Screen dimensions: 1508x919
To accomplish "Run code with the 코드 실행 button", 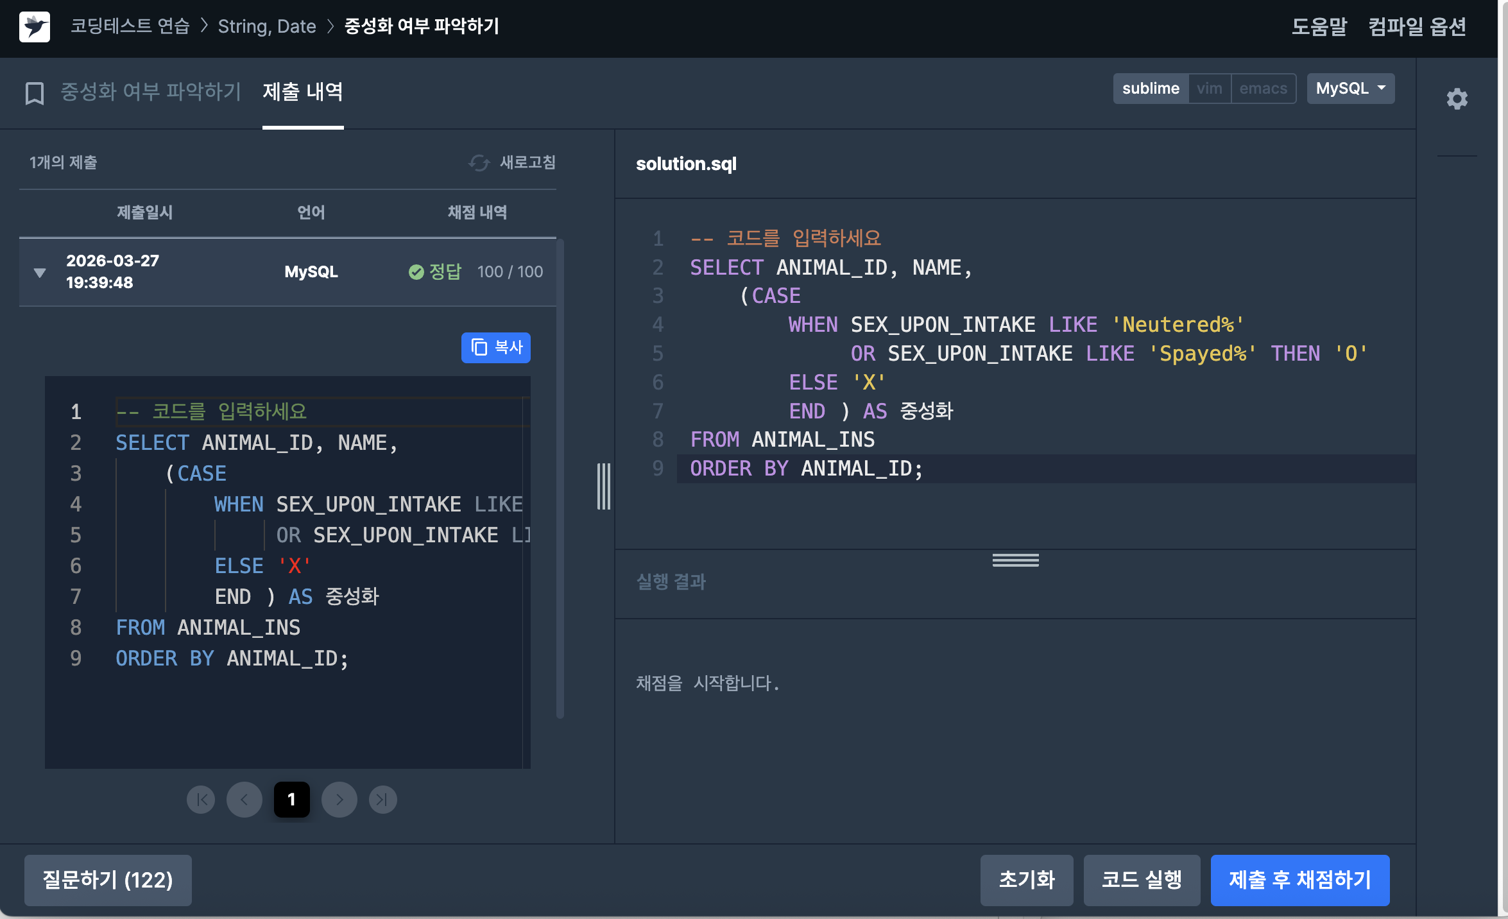I will [1142, 879].
